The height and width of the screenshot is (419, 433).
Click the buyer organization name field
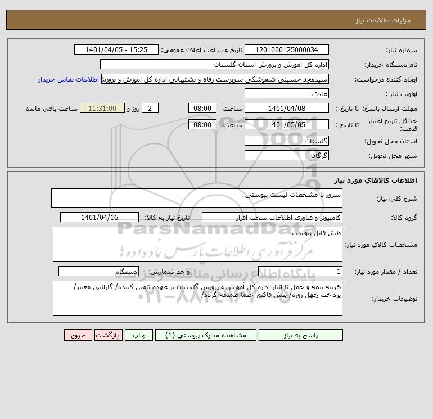click(x=214, y=64)
